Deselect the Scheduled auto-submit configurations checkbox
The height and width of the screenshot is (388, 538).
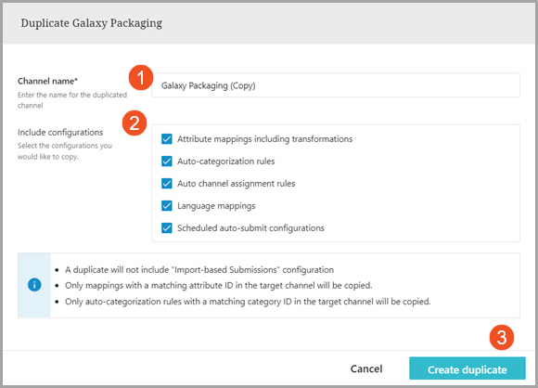click(x=167, y=228)
